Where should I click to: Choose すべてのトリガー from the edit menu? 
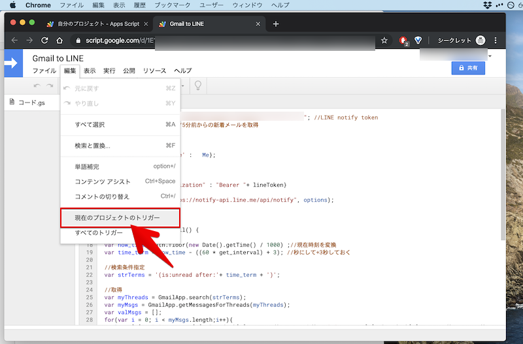[99, 233]
